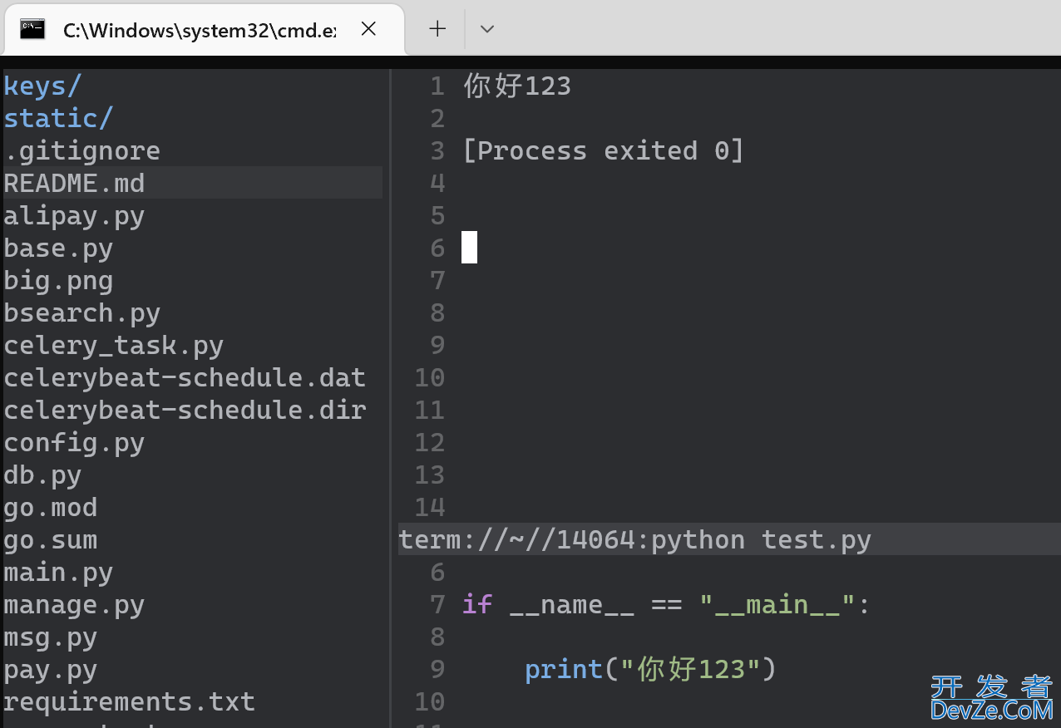This screenshot has height=728, width=1061.
Task: Open the terminal profiles dropdown
Action: (x=487, y=29)
